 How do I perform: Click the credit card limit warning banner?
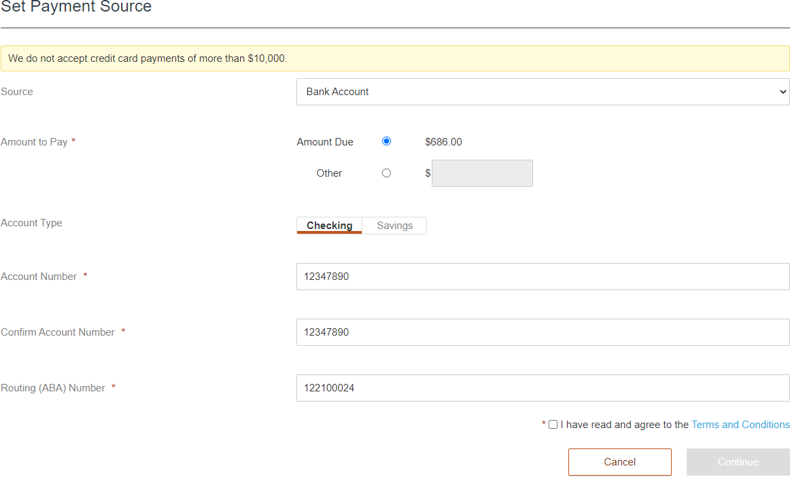pos(395,58)
